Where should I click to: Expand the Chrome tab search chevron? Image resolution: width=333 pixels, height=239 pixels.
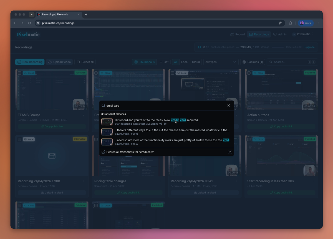tap(32, 14)
